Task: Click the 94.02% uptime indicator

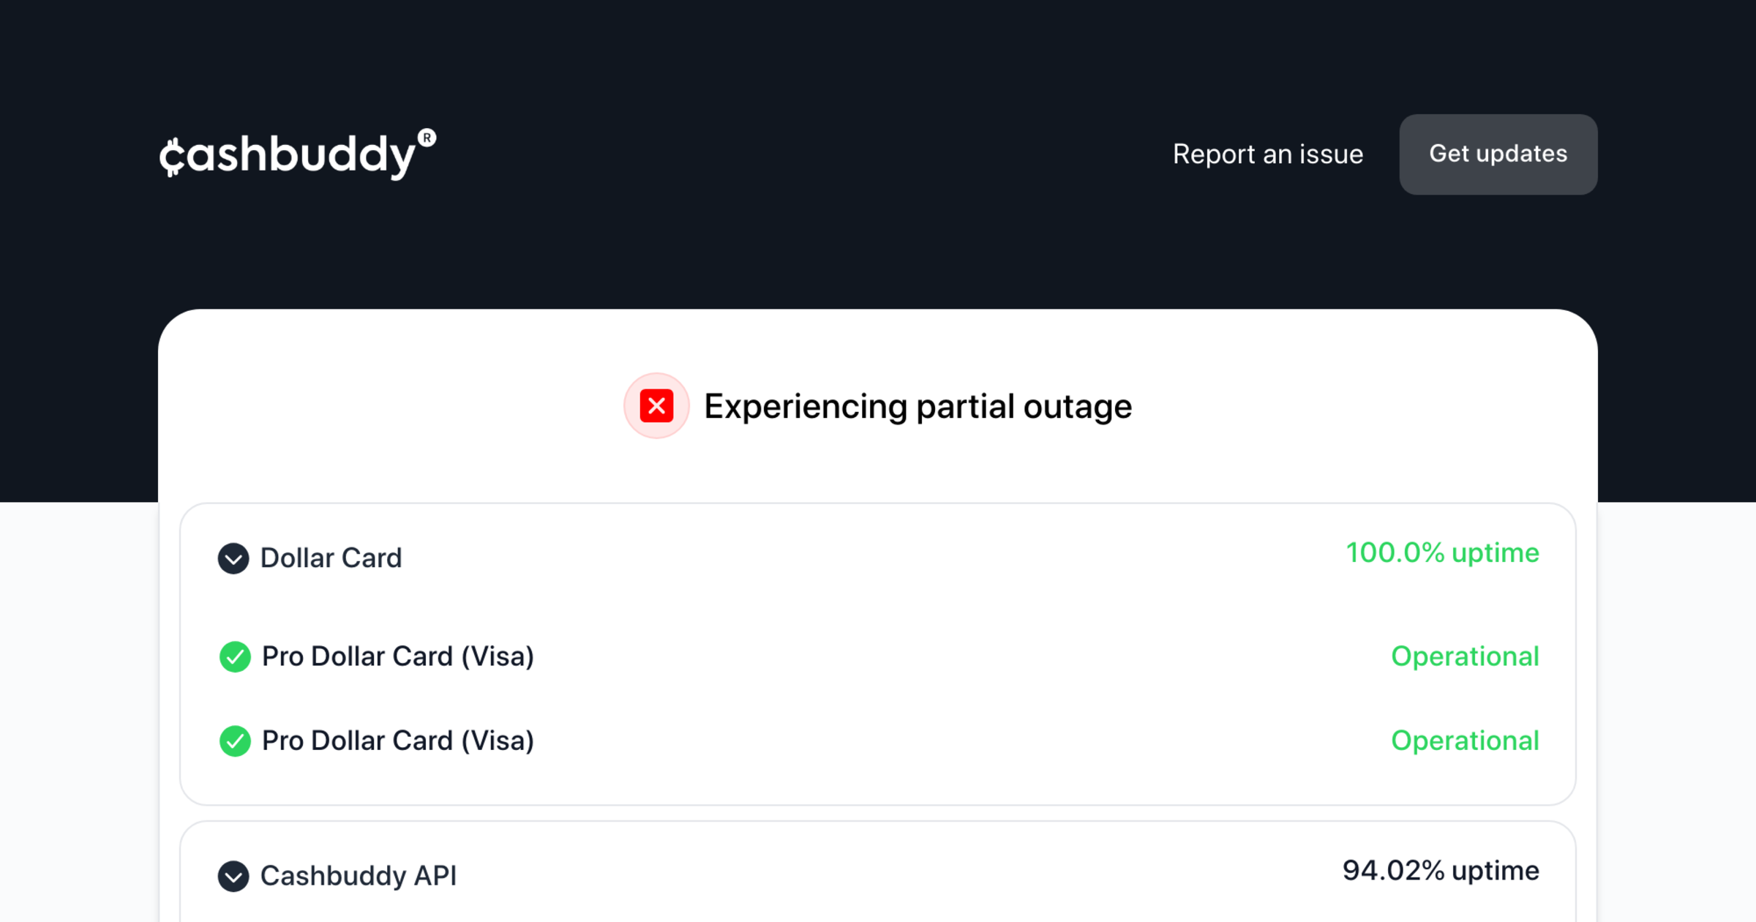Action: pos(1441,870)
